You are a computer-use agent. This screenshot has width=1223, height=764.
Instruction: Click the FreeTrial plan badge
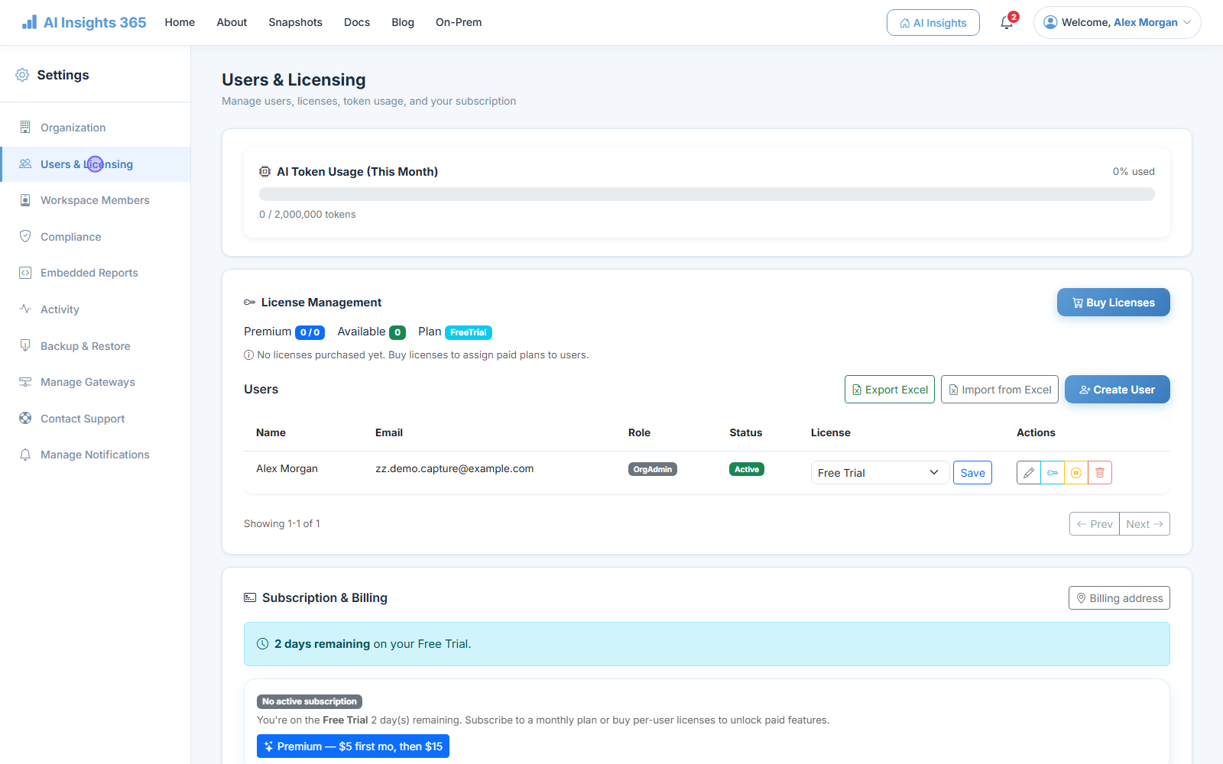[x=469, y=332]
